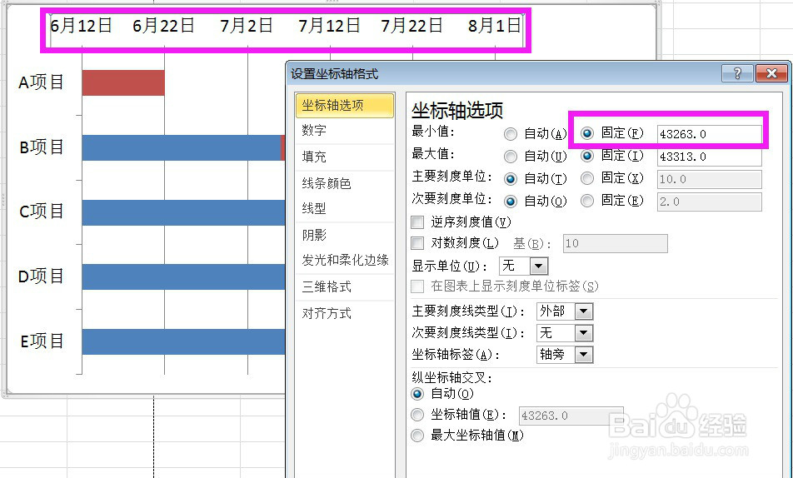Open the 发光和柔化边缘 category
The image size is (793, 478).
(x=344, y=261)
